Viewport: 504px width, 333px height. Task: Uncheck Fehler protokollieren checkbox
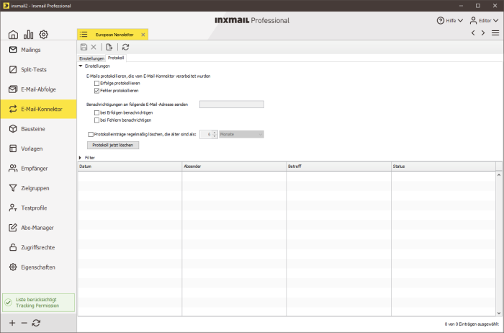pos(96,91)
